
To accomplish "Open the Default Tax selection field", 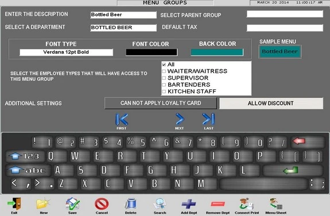I will (x=285, y=28).
